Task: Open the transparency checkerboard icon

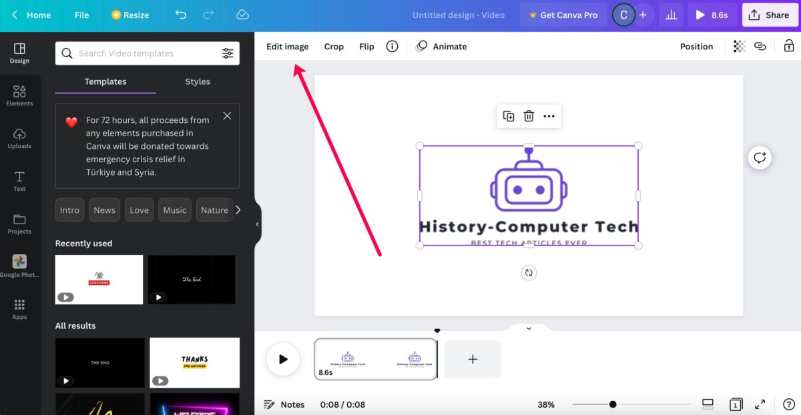Action: point(739,46)
